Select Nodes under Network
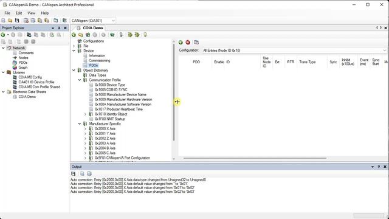389x219 pixels. point(23,58)
